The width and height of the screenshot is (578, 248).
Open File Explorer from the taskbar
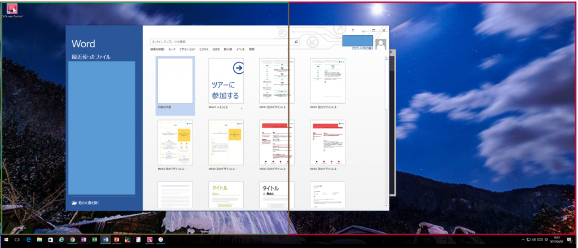point(40,240)
